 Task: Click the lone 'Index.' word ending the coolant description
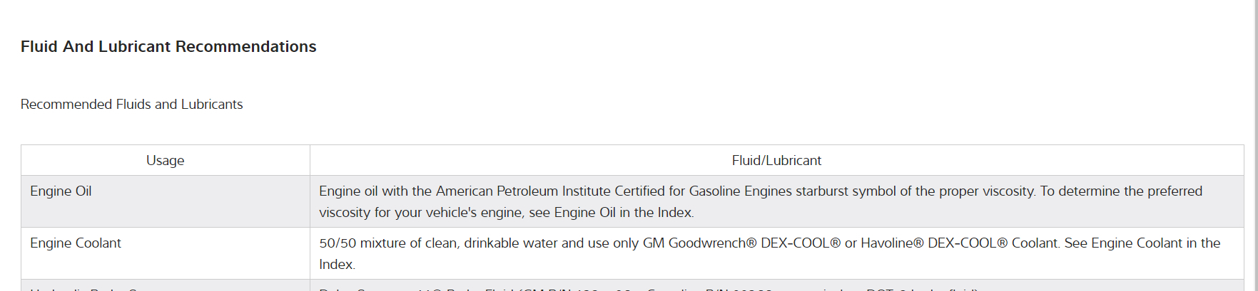[337, 265]
